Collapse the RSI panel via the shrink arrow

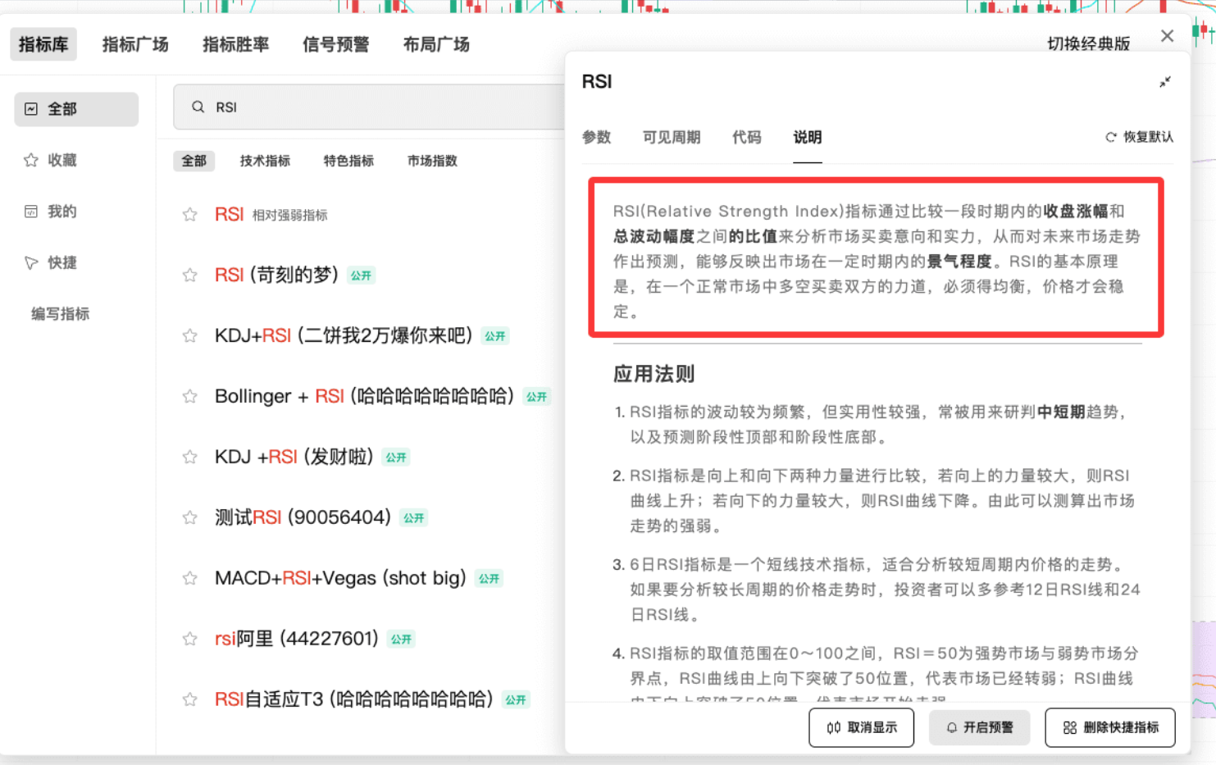click(1165, 82)
